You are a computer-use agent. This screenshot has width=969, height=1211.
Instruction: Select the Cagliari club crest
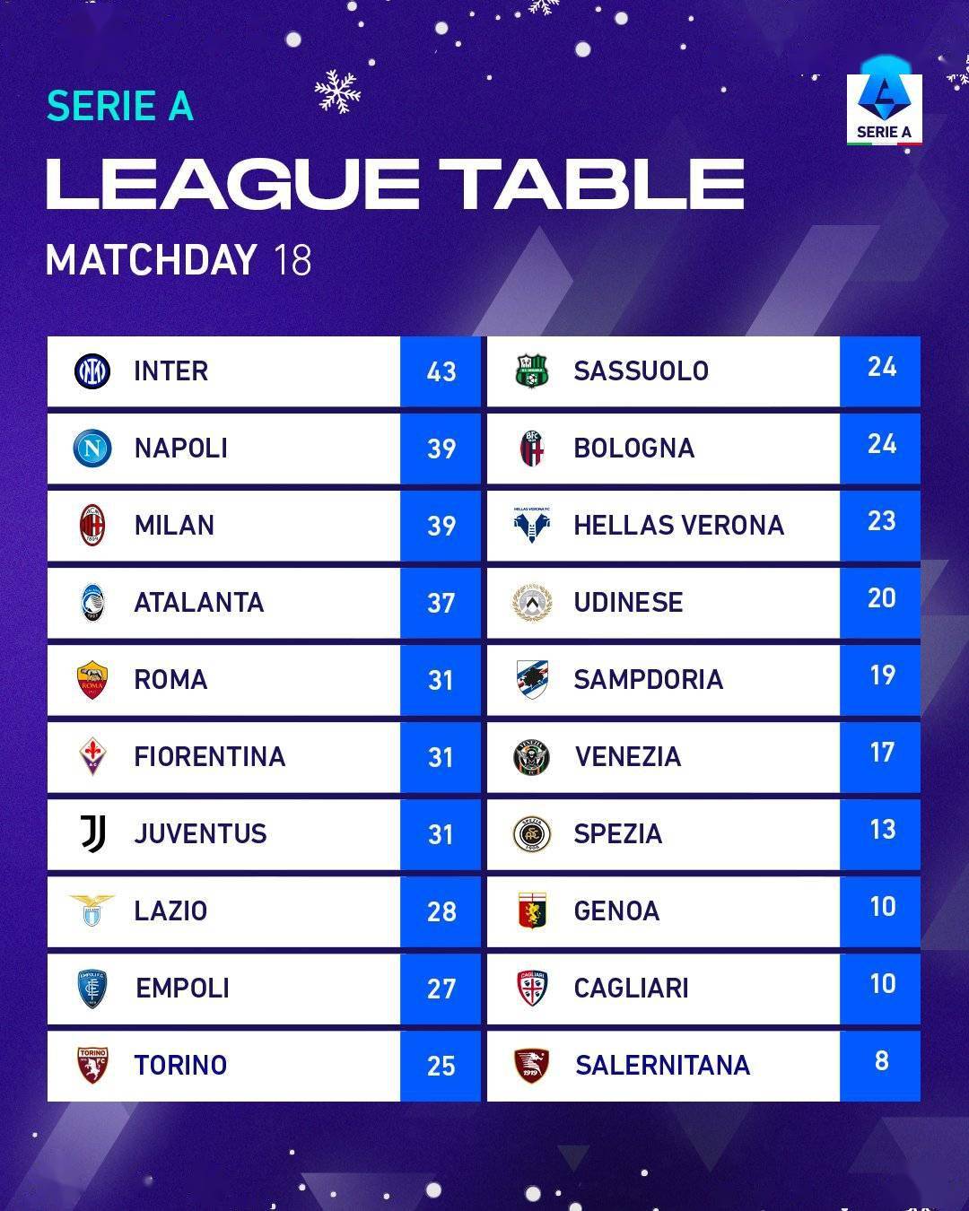(x=531, y=988)
